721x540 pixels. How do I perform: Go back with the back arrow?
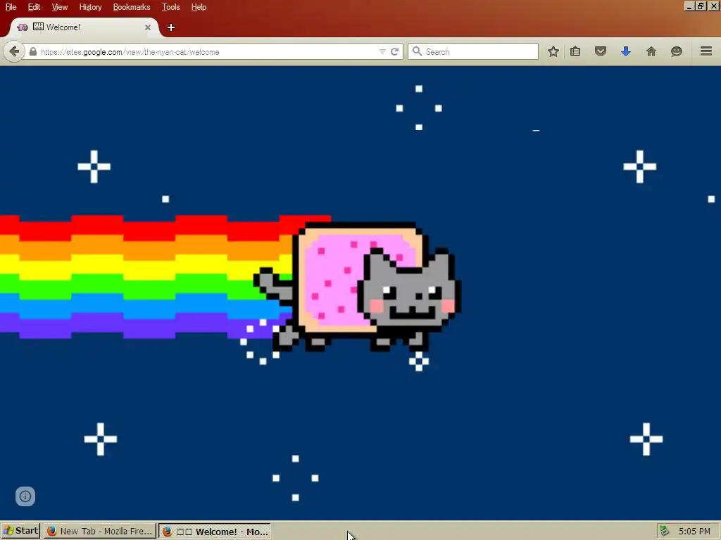(x=14, y=51)
